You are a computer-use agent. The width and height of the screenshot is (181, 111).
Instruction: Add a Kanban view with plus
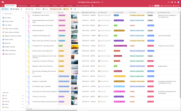coord(23,107)
